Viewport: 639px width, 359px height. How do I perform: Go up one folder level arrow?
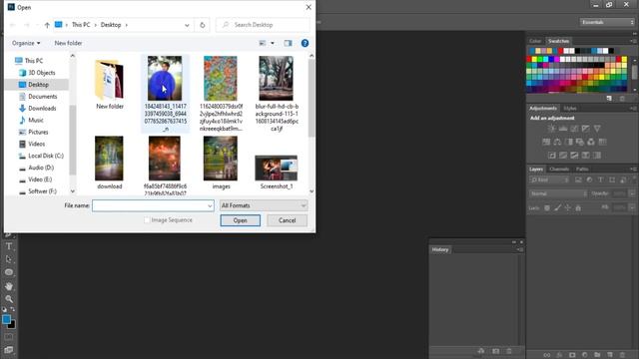click(47, 25)
